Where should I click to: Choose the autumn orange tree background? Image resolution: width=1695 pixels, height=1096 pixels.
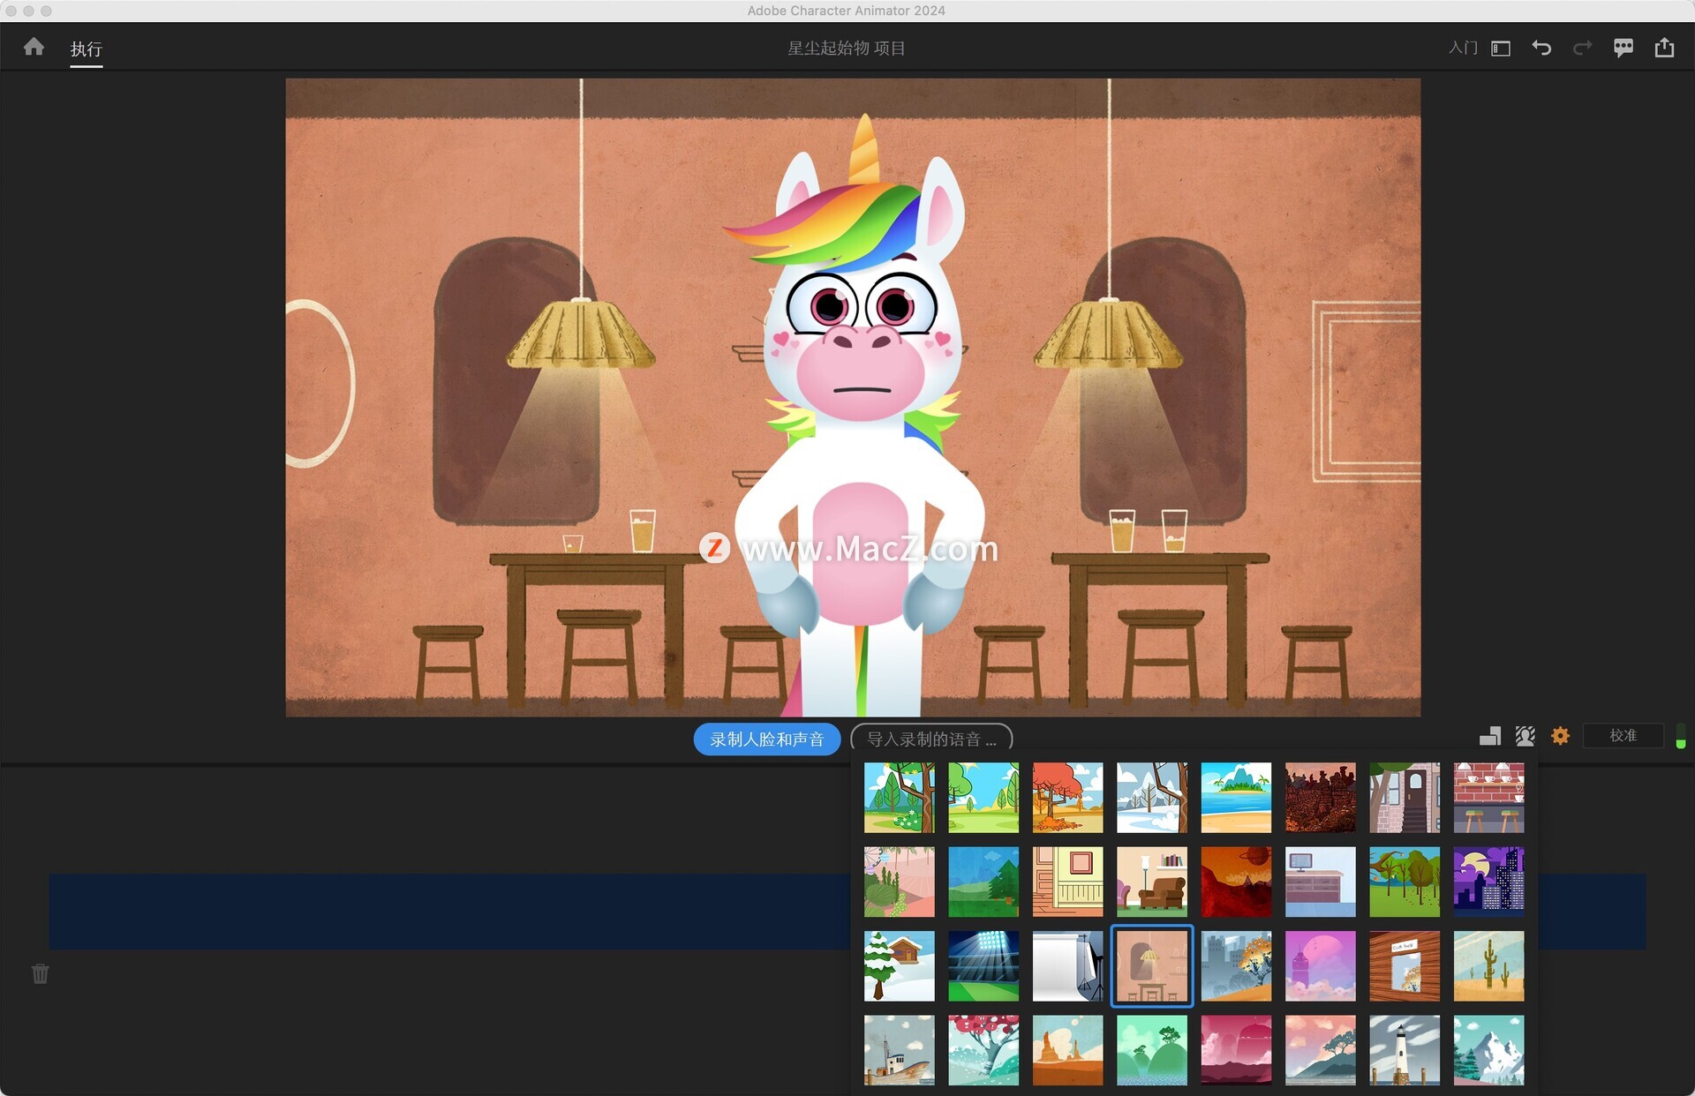1068,798
